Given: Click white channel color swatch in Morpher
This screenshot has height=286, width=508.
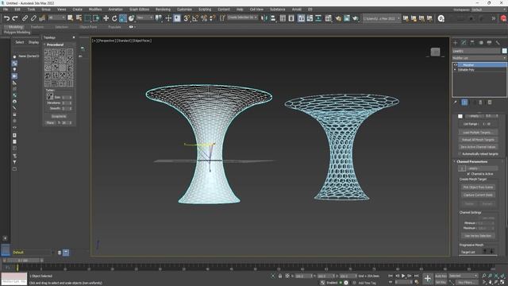Looking at the screenshot, I should (460, 116).
